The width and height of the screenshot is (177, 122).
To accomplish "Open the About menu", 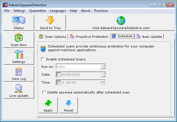I will [86, 11].
